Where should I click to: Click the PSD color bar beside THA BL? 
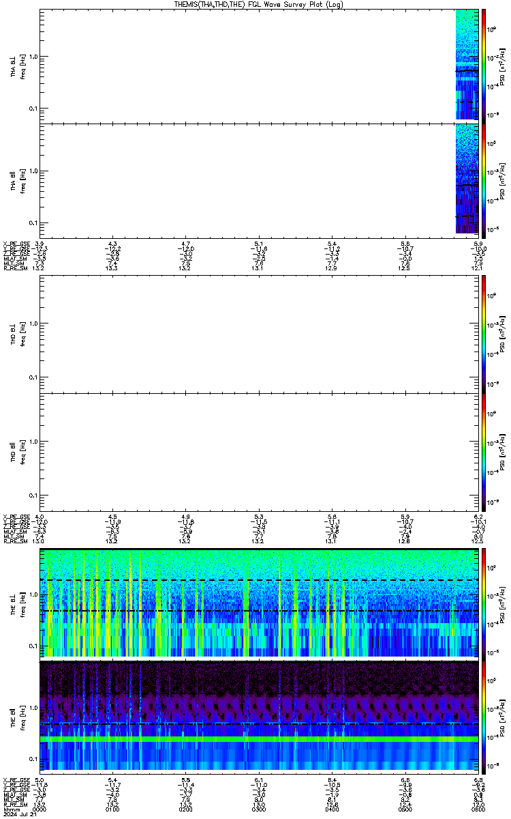pos(484,65)
